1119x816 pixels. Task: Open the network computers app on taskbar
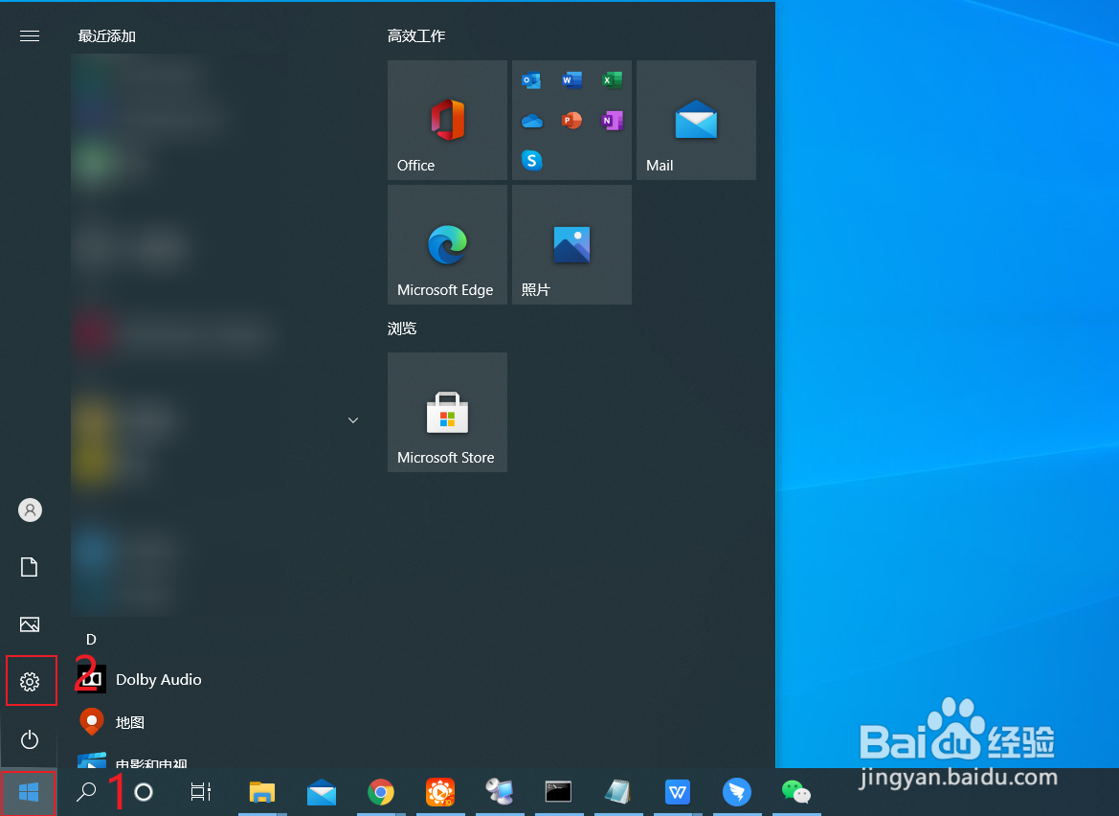pos(500,792)
